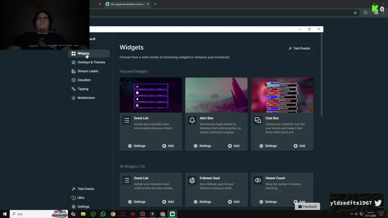
Task: Click the Chat Box speech bubbles icon
Action: pyautogui.click(x=258, y=121)
